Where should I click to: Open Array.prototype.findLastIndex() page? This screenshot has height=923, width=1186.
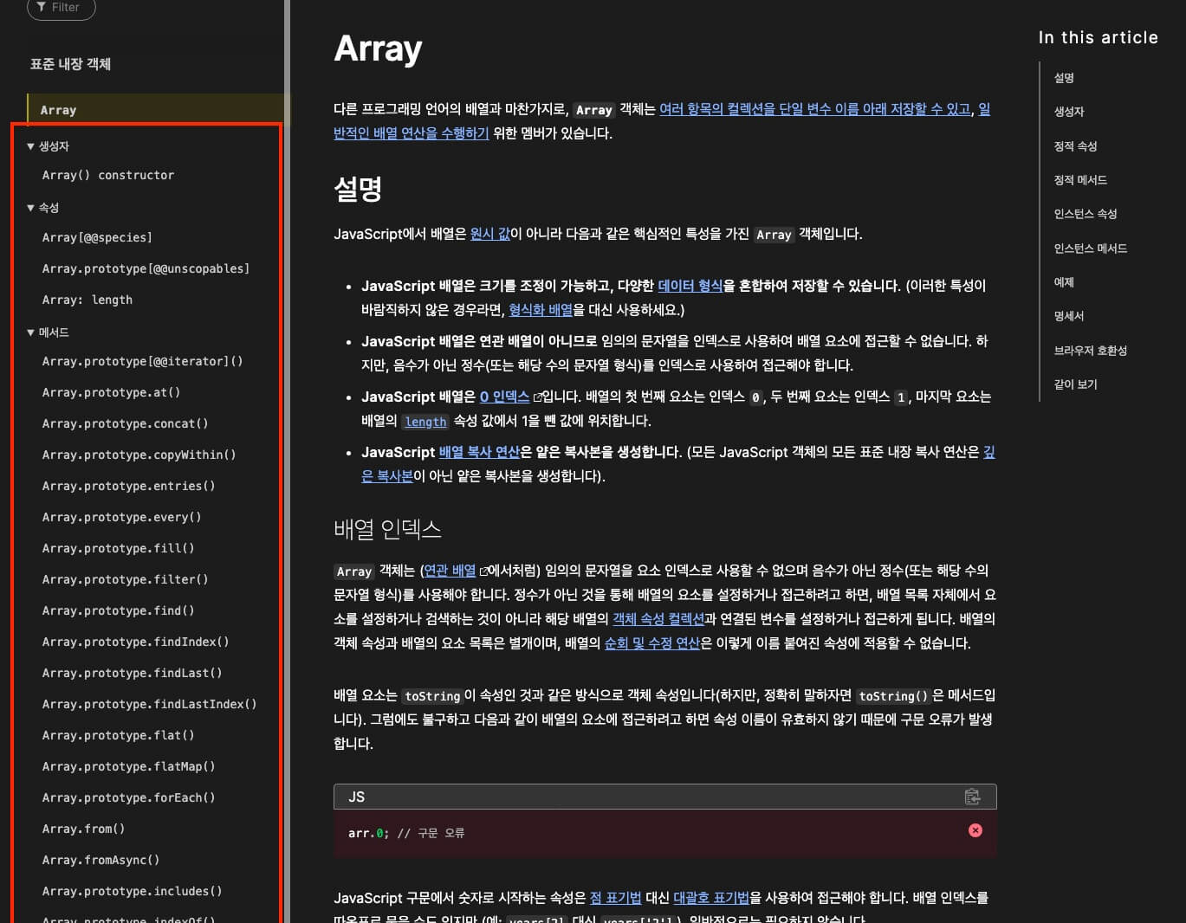click(149, 704)
